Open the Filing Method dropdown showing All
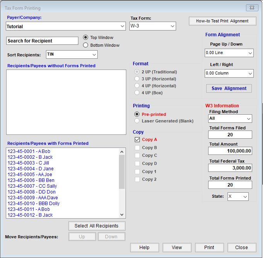This screenshot has width=263, height=258. tap(230, 119)
